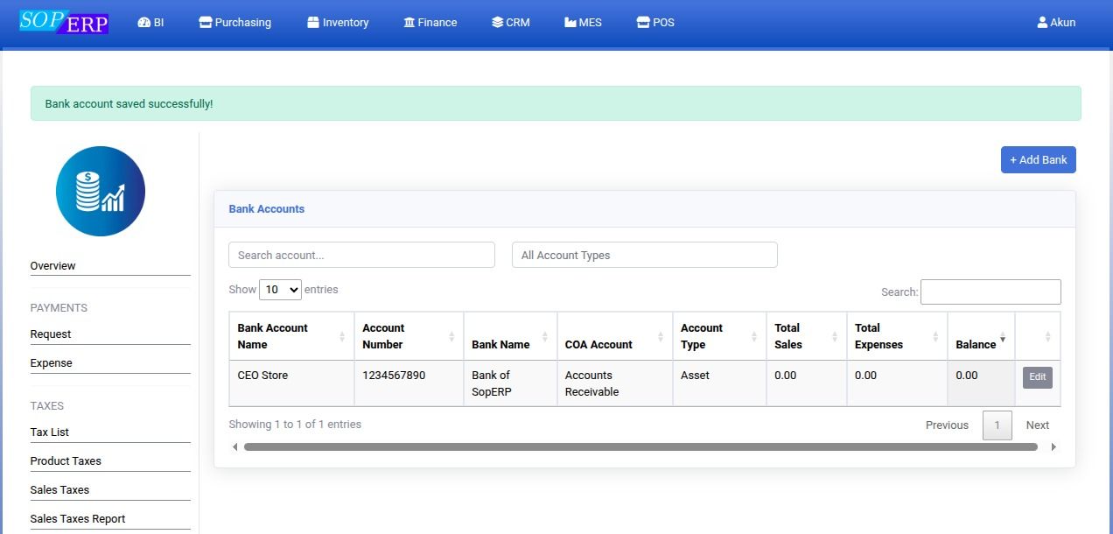Open the Finance menu
Screen dimensions: 1113x534
pos(430,23)
